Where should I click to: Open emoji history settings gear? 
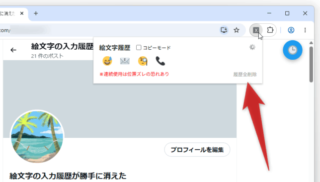[x=252, y=47]
